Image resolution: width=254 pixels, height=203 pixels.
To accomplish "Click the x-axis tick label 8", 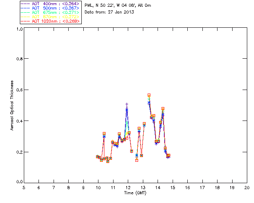I will [69, 188].
